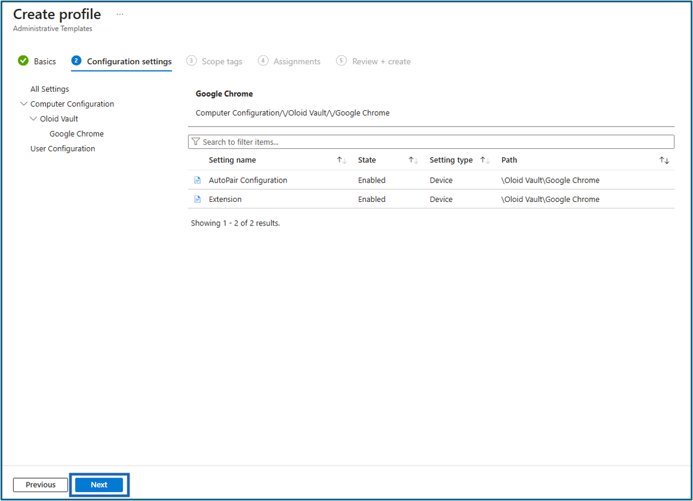Click Enabled state of Extension row
This screenshot has width=693, height=501.
click(372, 199)
